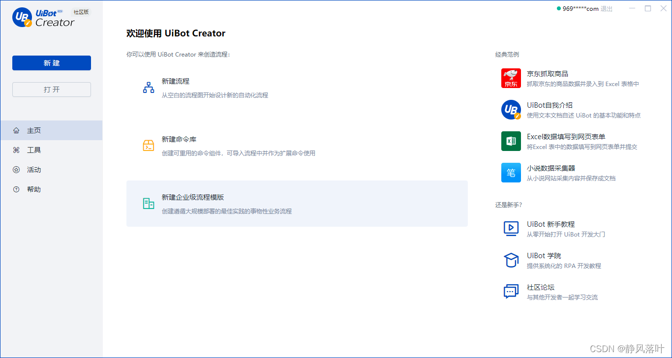The width and height of the screenshot is (672, 358).
Task: Click the heading 欢迎使用 UiBot Creator
Action: coord(176,33)
